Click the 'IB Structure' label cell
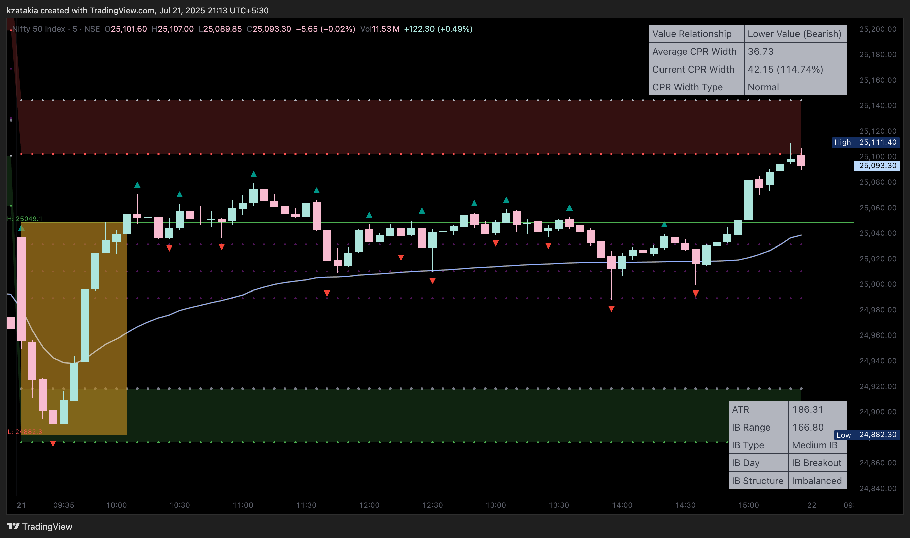This screenshot has height=538, width=910. coord(759,481)
